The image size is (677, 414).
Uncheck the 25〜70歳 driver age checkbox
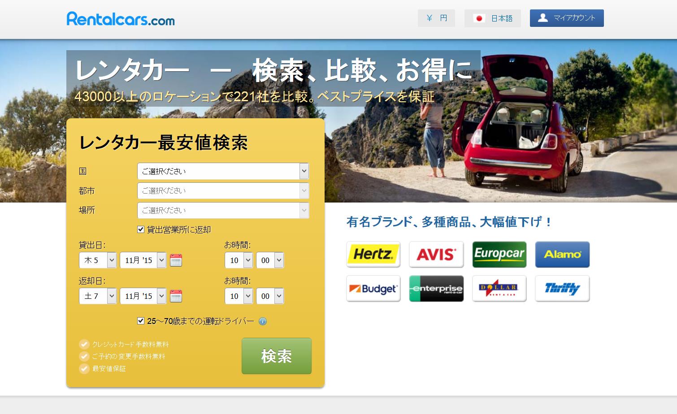(141, 321)
